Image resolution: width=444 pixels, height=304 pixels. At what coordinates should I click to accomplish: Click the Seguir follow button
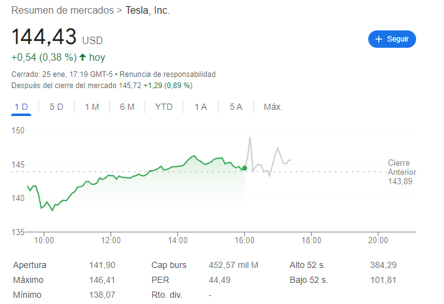click(392, 38)
